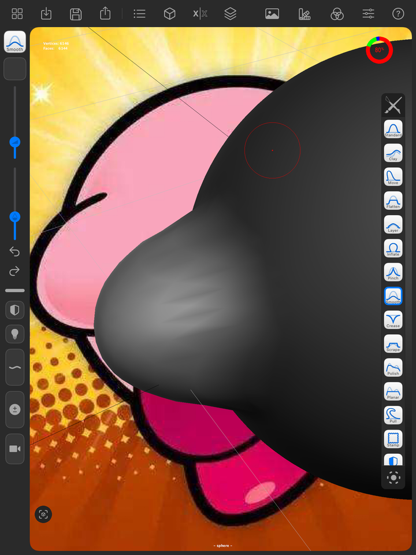Open the share export icon
Screen dimensions: 416x555
click(x=105, y=13)
